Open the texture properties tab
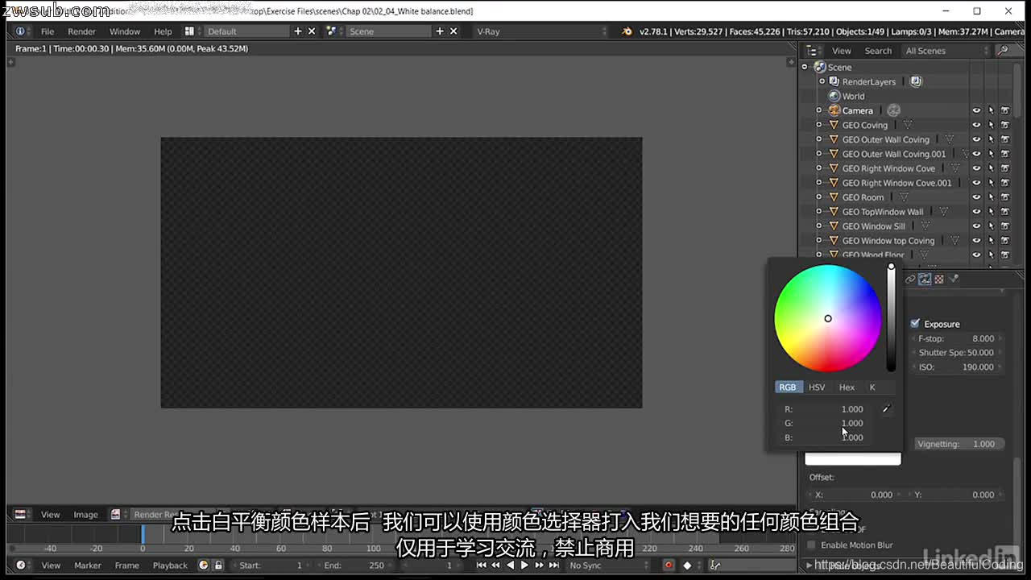Image resolution: width=1031 pixels, height=580 pixels. [x=939, y=279]
